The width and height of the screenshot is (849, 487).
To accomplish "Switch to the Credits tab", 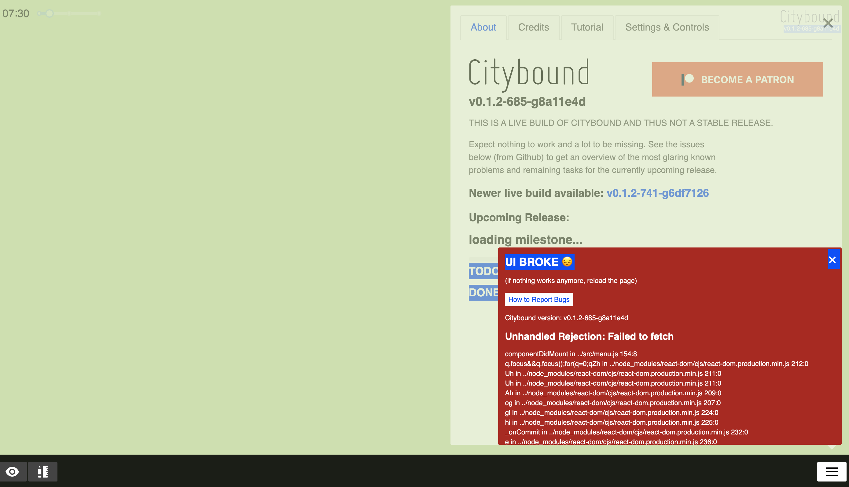I will [x=533, y=27].
